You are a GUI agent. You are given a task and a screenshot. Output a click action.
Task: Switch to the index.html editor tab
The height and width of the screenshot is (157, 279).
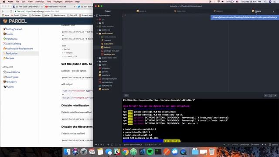coord(180,11)
